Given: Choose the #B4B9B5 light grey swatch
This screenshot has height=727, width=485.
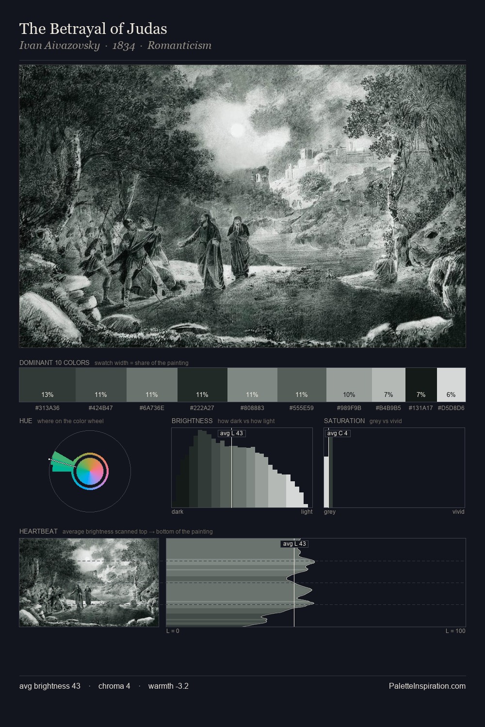Looking at the screenshot, I should pos(388,385).
